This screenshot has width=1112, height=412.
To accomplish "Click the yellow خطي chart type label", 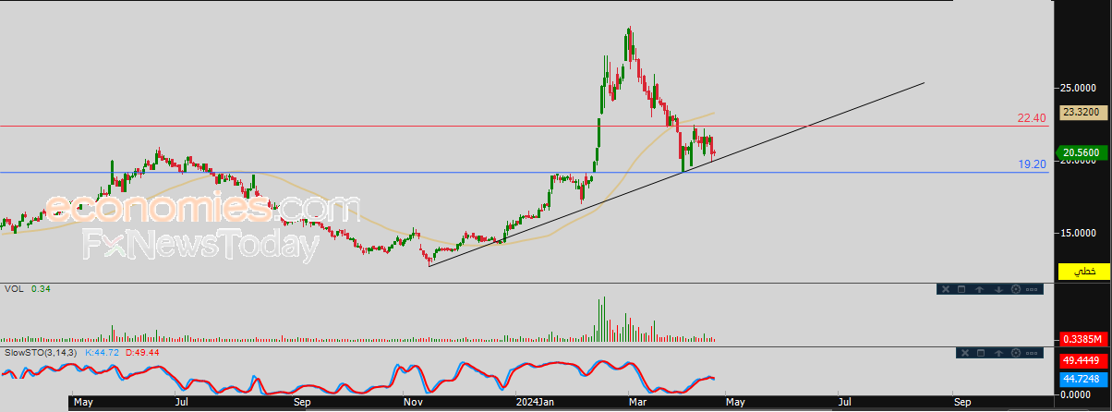I will (x=1082, y=272).
